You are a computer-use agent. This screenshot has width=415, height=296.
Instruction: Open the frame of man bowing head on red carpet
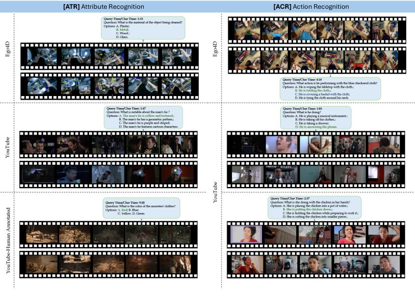[x=384, y=145]
